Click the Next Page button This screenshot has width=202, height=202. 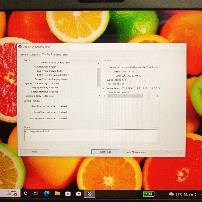tap(106, 152)
